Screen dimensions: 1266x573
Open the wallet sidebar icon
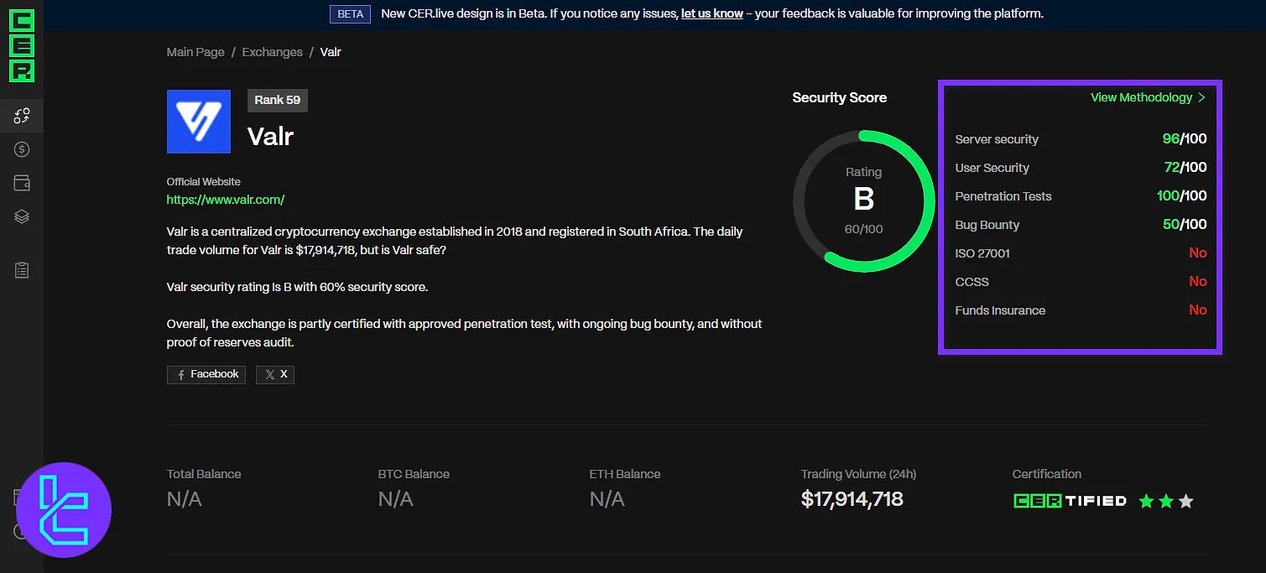(22, 183)
